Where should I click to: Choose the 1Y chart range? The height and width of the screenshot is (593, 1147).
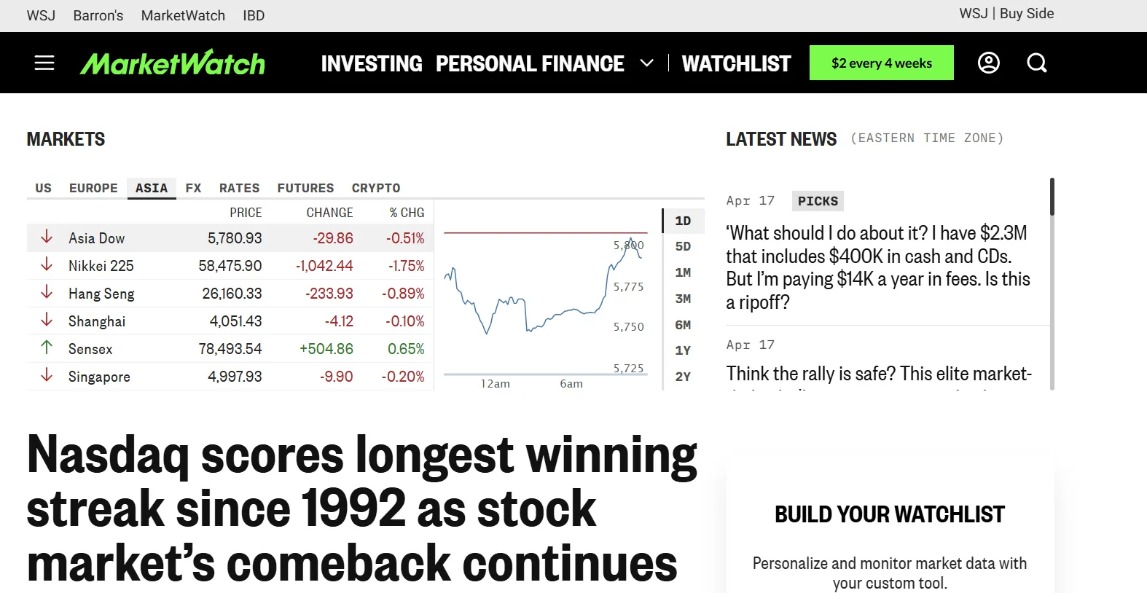point(683,350)
